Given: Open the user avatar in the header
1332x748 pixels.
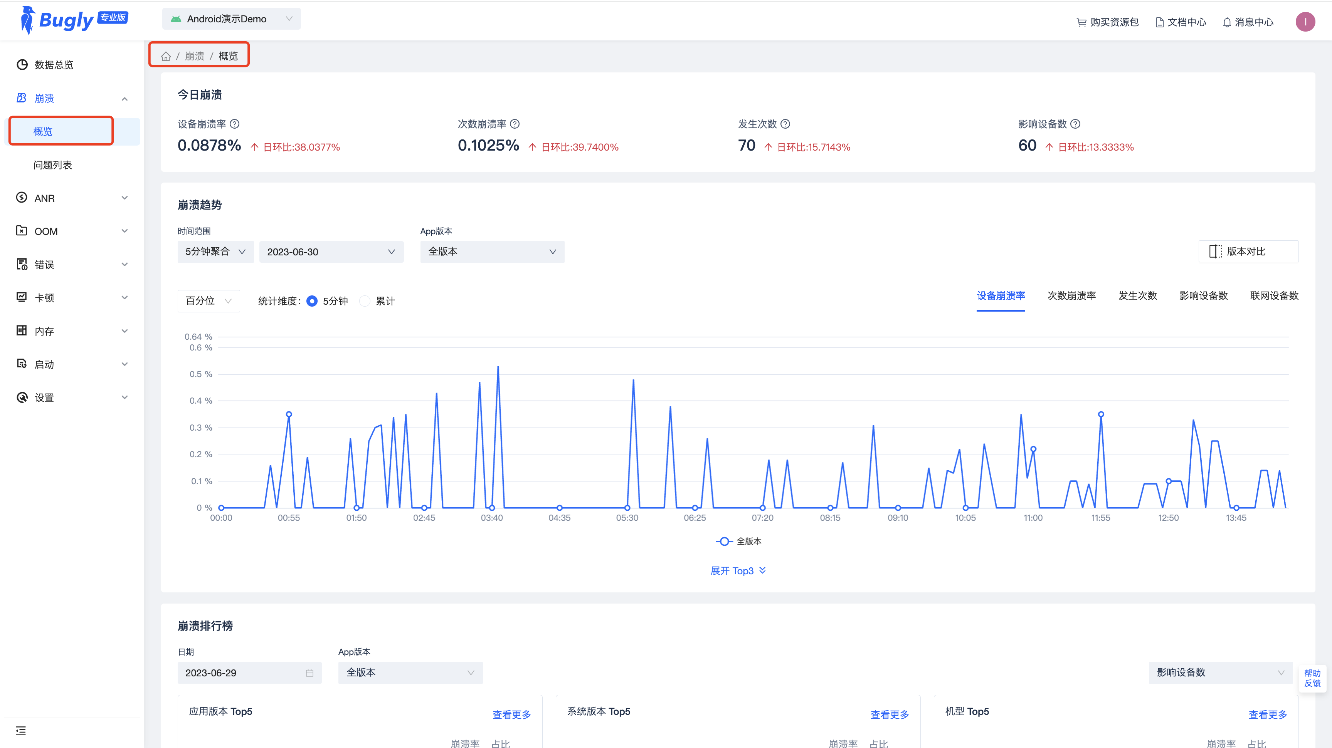Looking at the screenshot, I should (x=1305, y=22).
